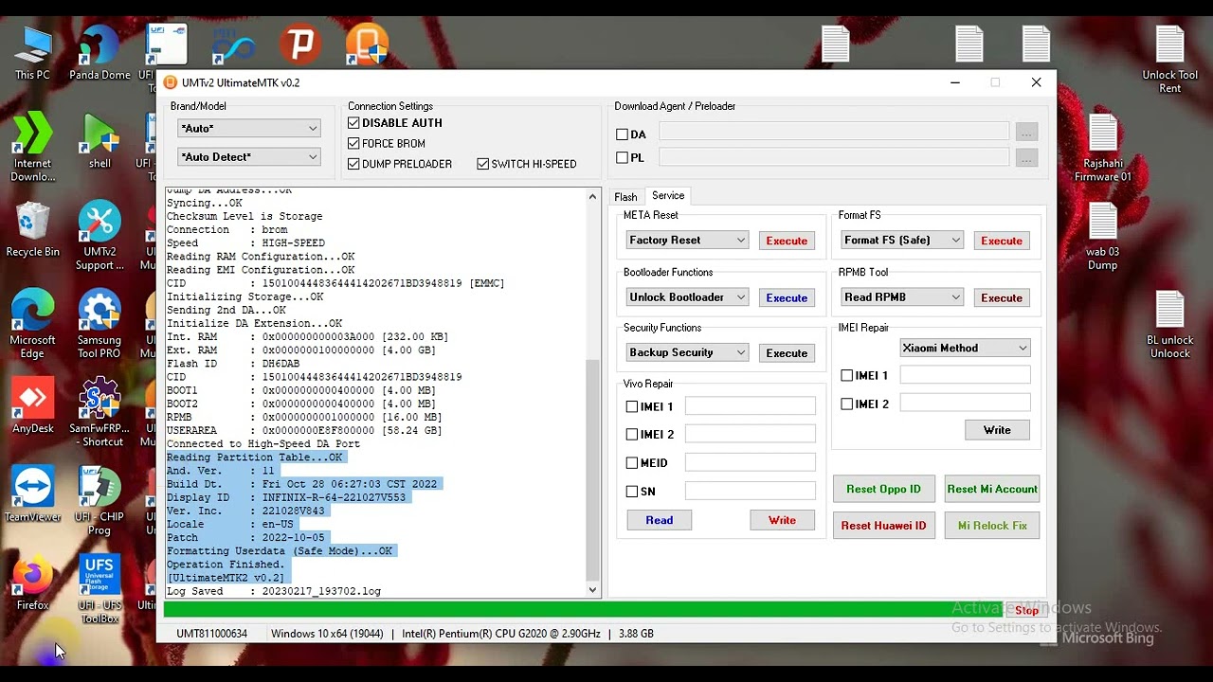Open the Factory Reset META dropdown
Viewport: 1213px width, 682px height.
click(x=687, y=241)
